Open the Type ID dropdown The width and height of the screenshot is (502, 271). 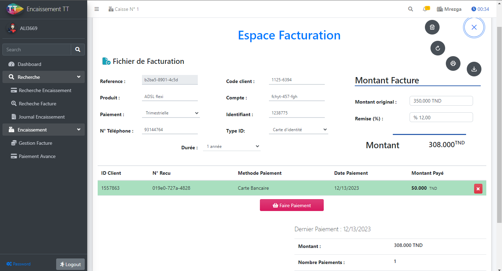point(298,130)
